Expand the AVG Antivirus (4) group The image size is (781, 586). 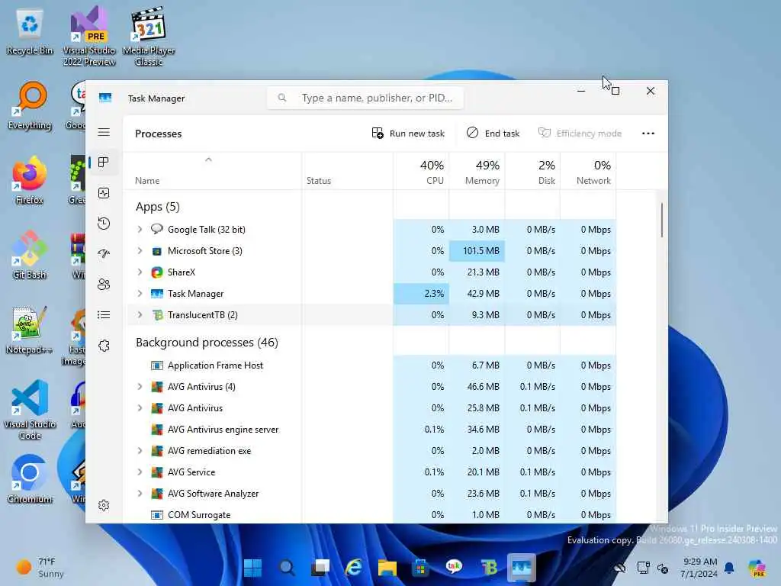[140, 387]
